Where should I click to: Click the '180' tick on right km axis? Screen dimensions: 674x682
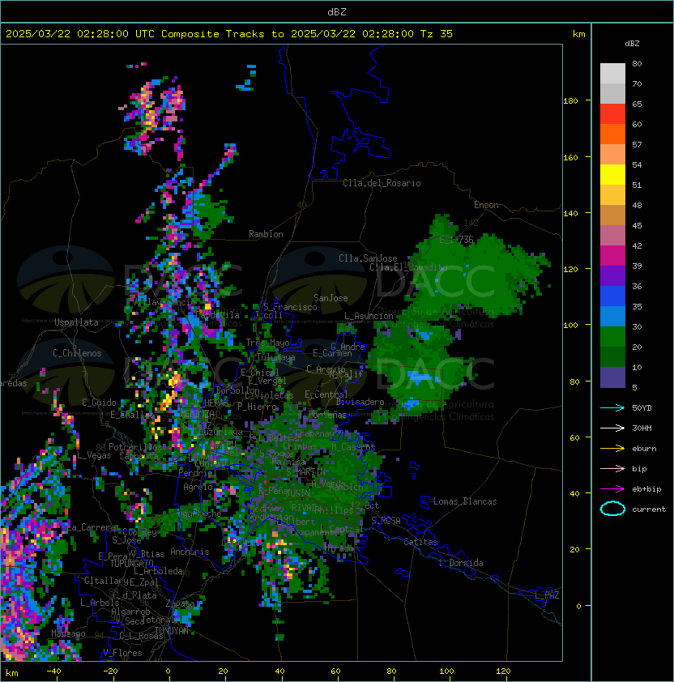(570, 101)
